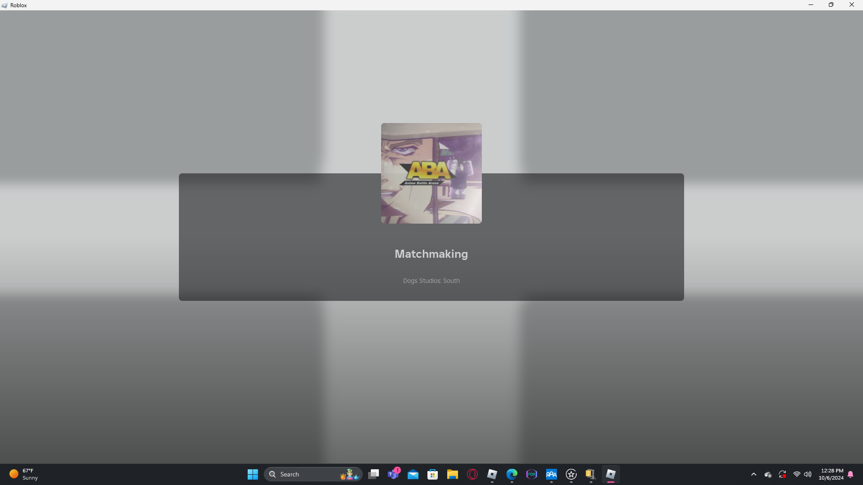Open the clock showing 12:28 PM

pyautogui.click(x=831, y=474)
